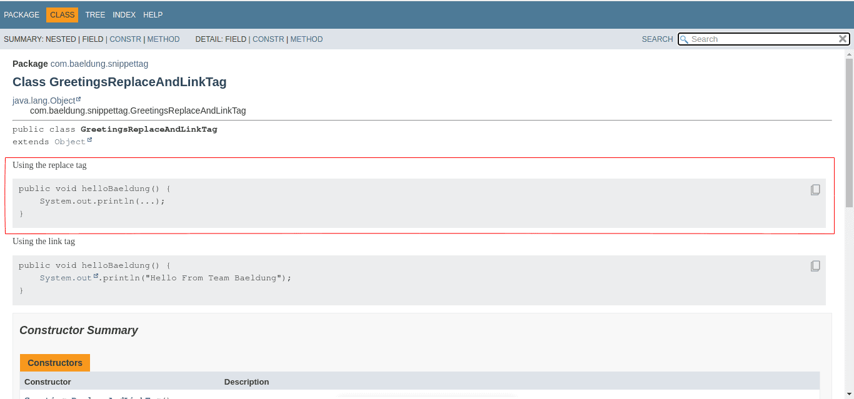
Task: Click 'NESTED' in the SUMMARY row
Action: pos(61,39)
